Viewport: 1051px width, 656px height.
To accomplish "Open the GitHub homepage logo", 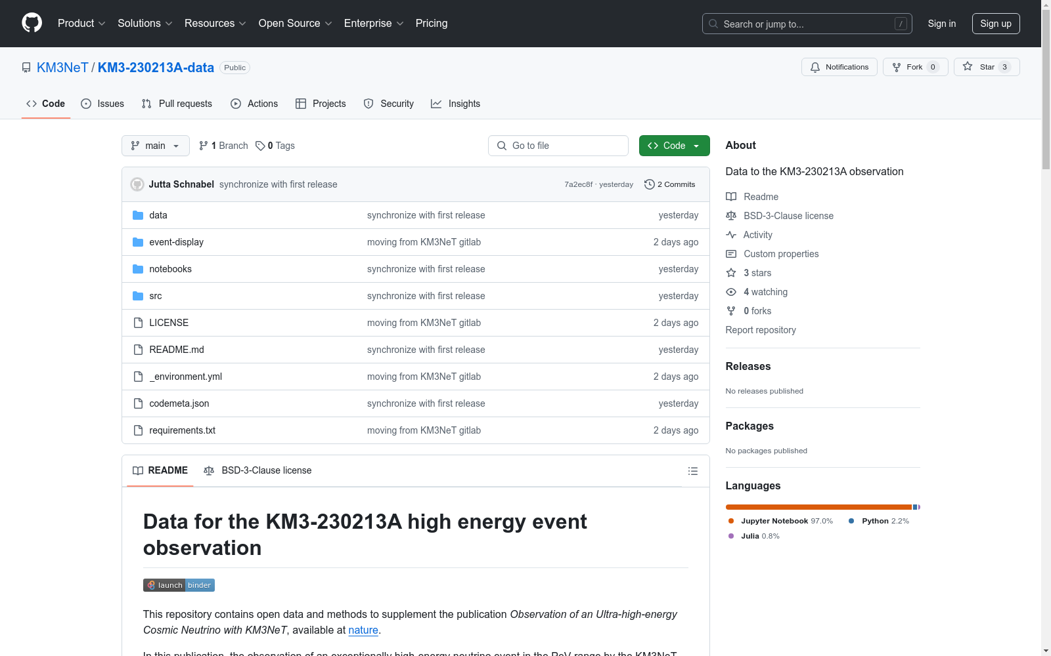I will (x=32, y=23).
